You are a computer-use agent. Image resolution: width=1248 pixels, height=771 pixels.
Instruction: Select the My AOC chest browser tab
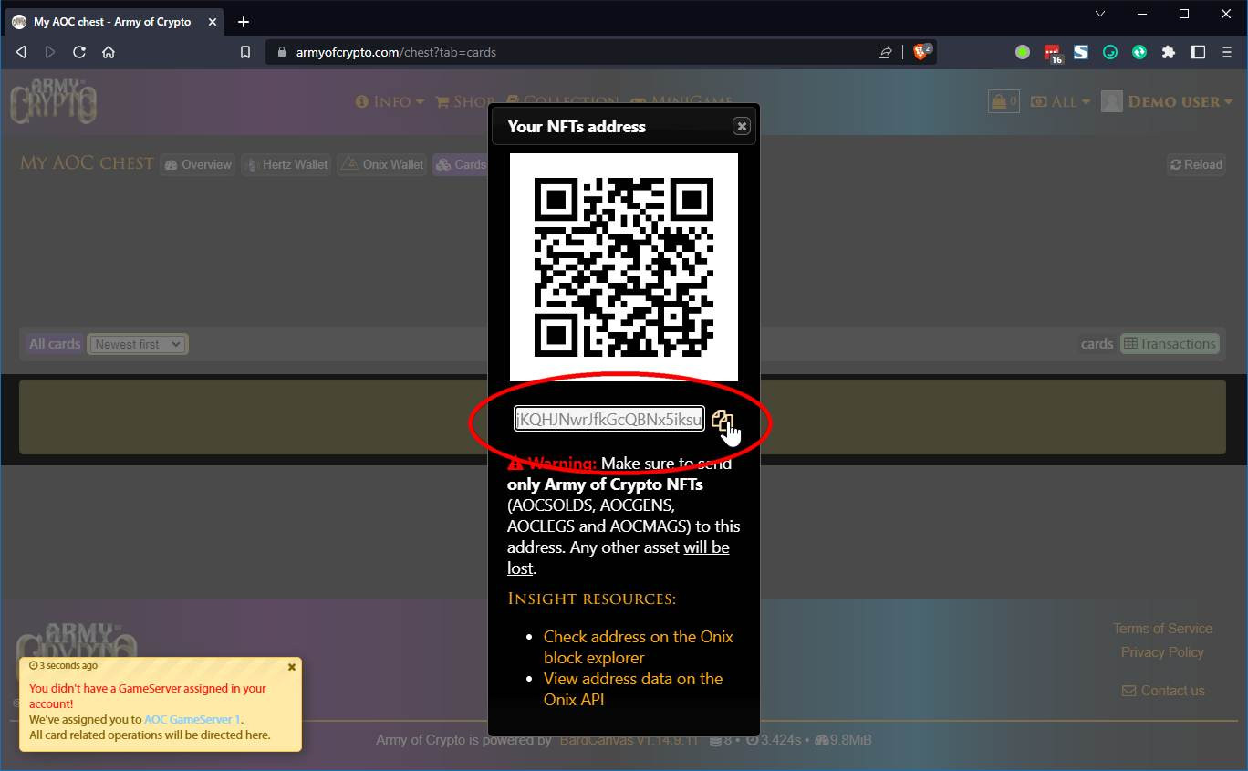114,22
